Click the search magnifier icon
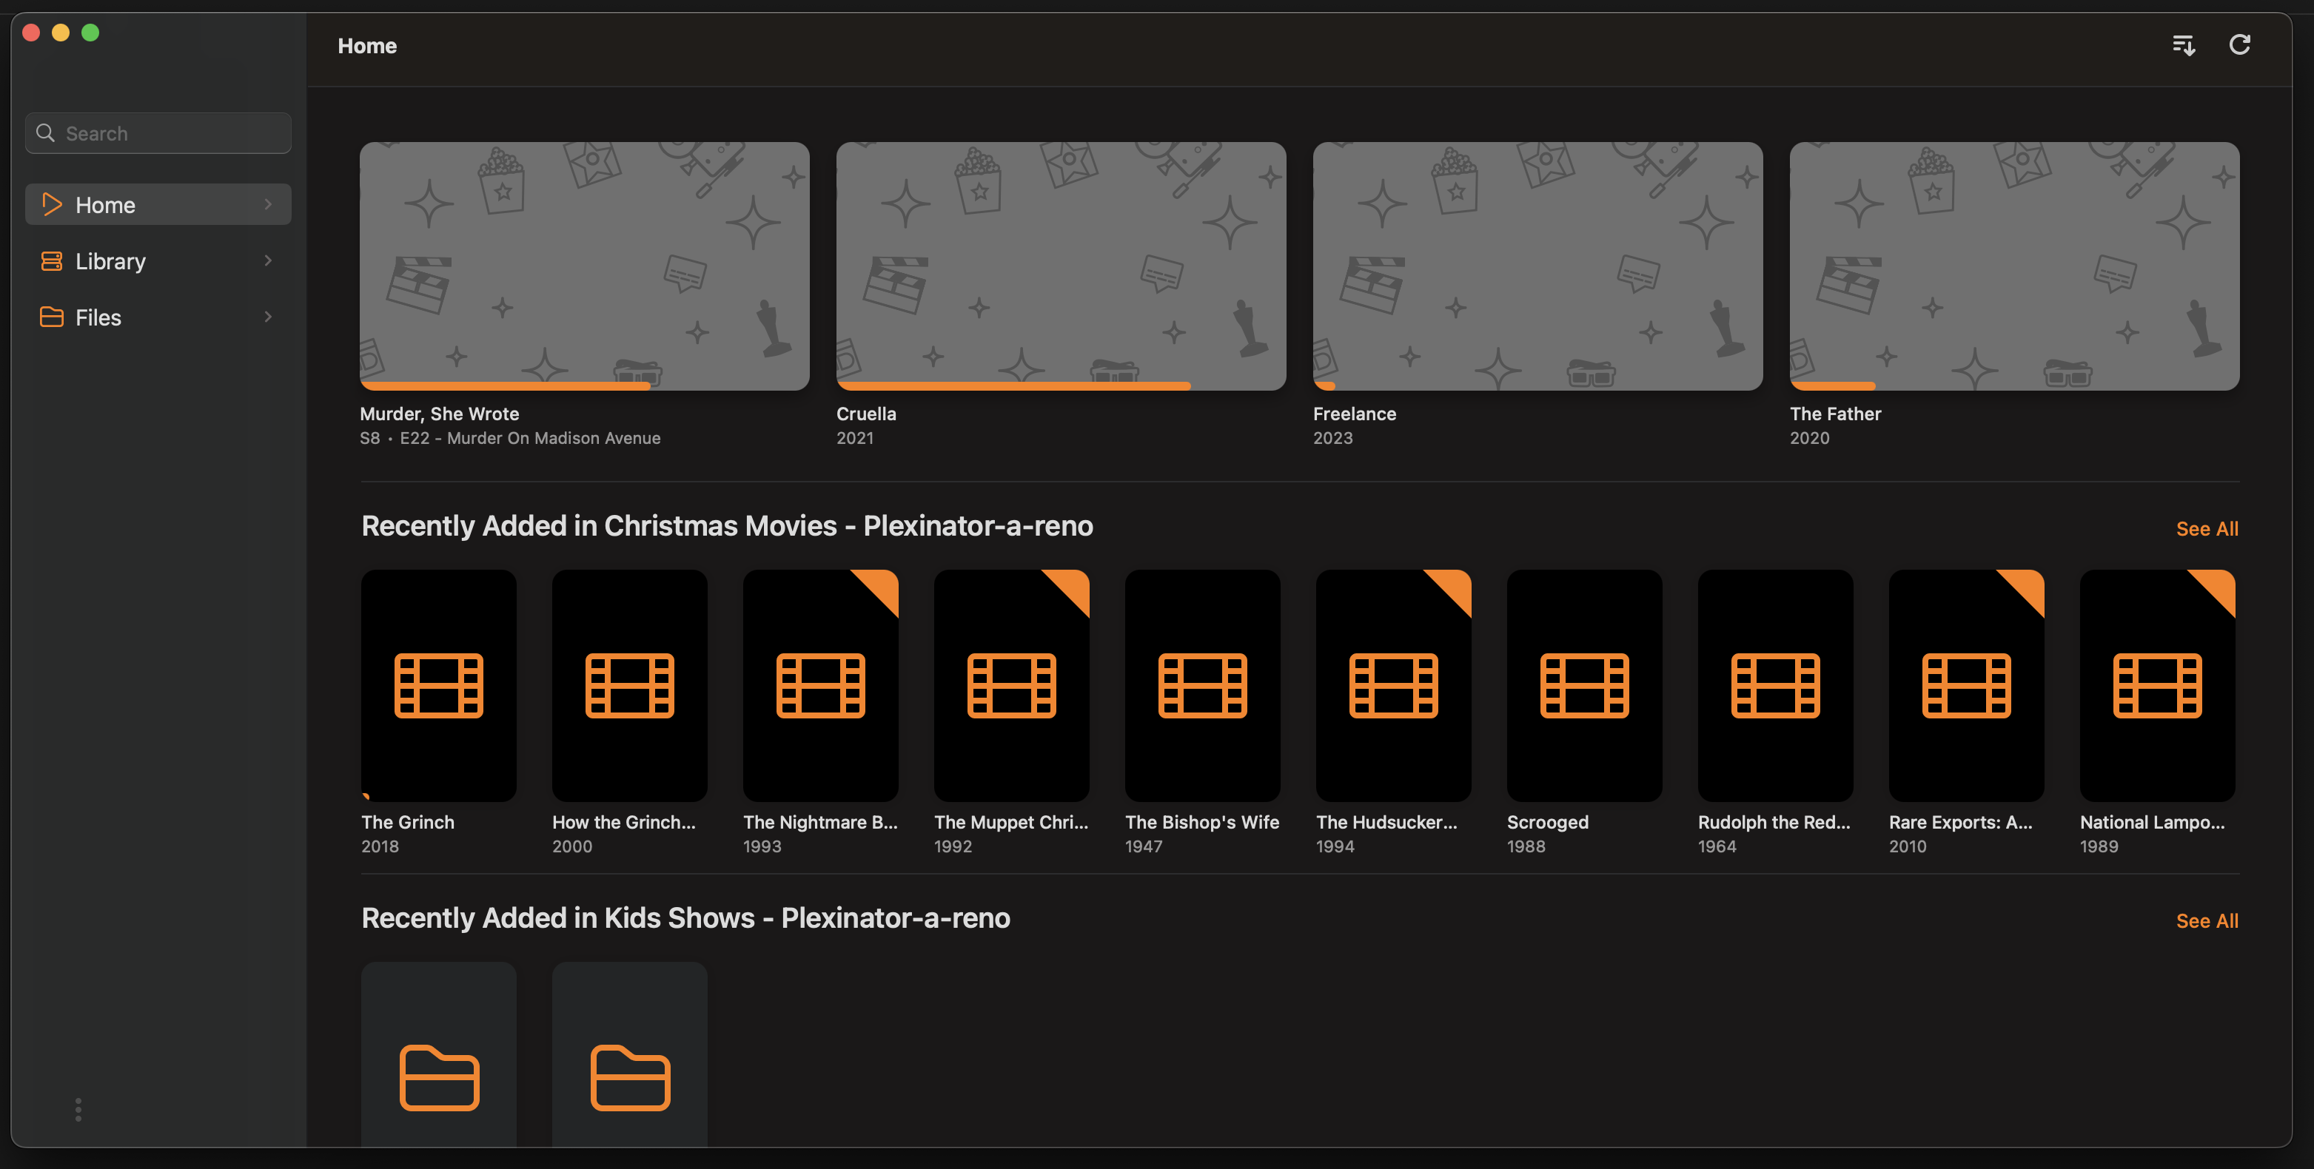2314x1169 pixels. click(x=45, y=133)
